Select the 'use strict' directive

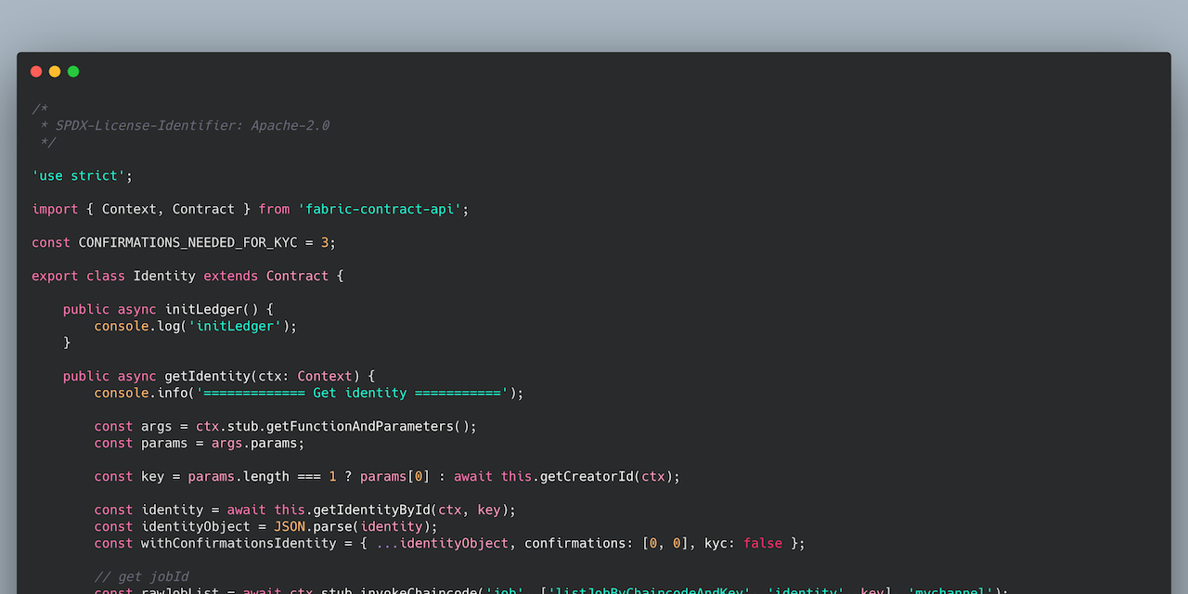[81, 175]
